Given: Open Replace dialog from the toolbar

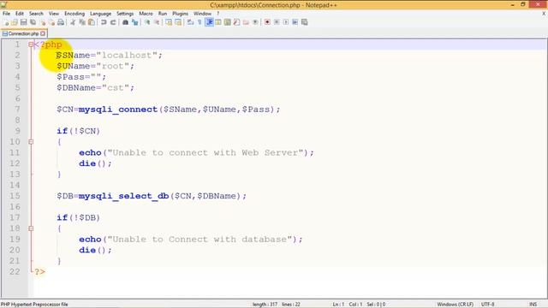Looking at the screenshot, I should (134, 22).
